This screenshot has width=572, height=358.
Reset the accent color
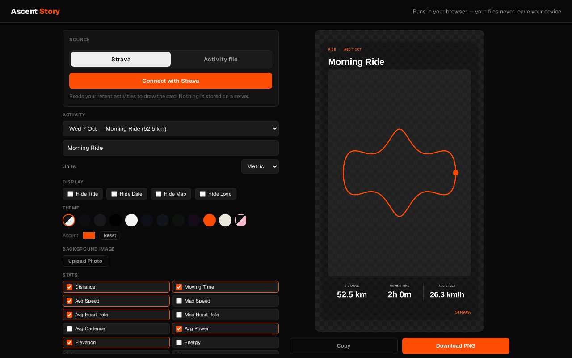click(x=110, y=235)
